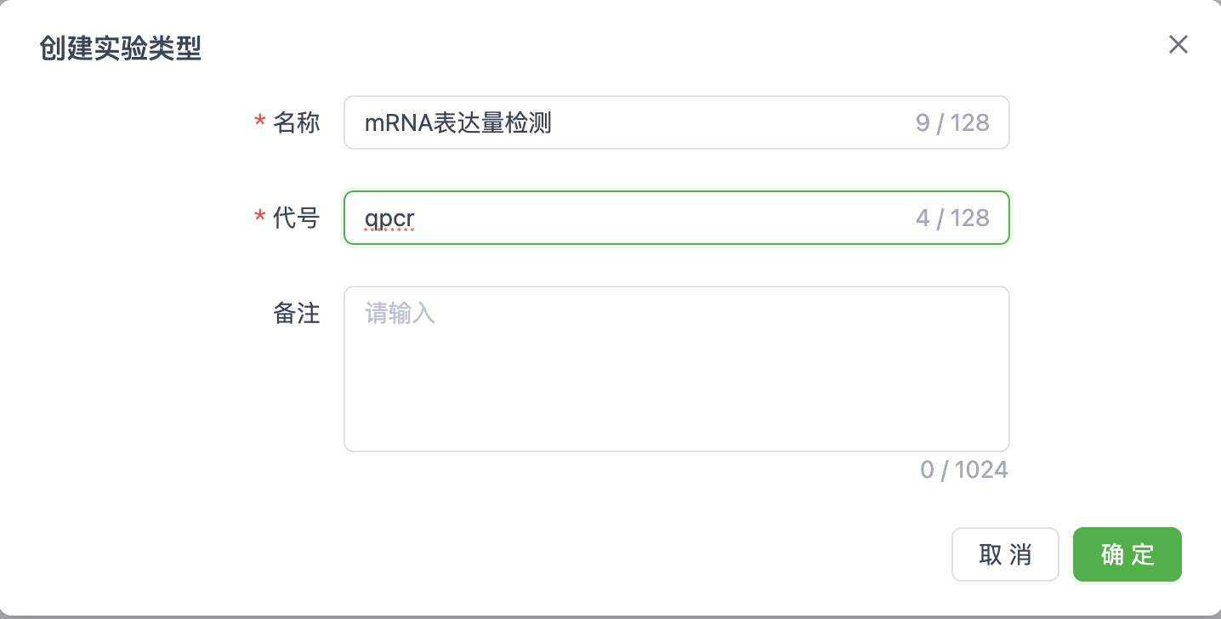Click the 4 / 128 character counter
The width and height of the screenshot is (1221, 619).
click(952, 219)
